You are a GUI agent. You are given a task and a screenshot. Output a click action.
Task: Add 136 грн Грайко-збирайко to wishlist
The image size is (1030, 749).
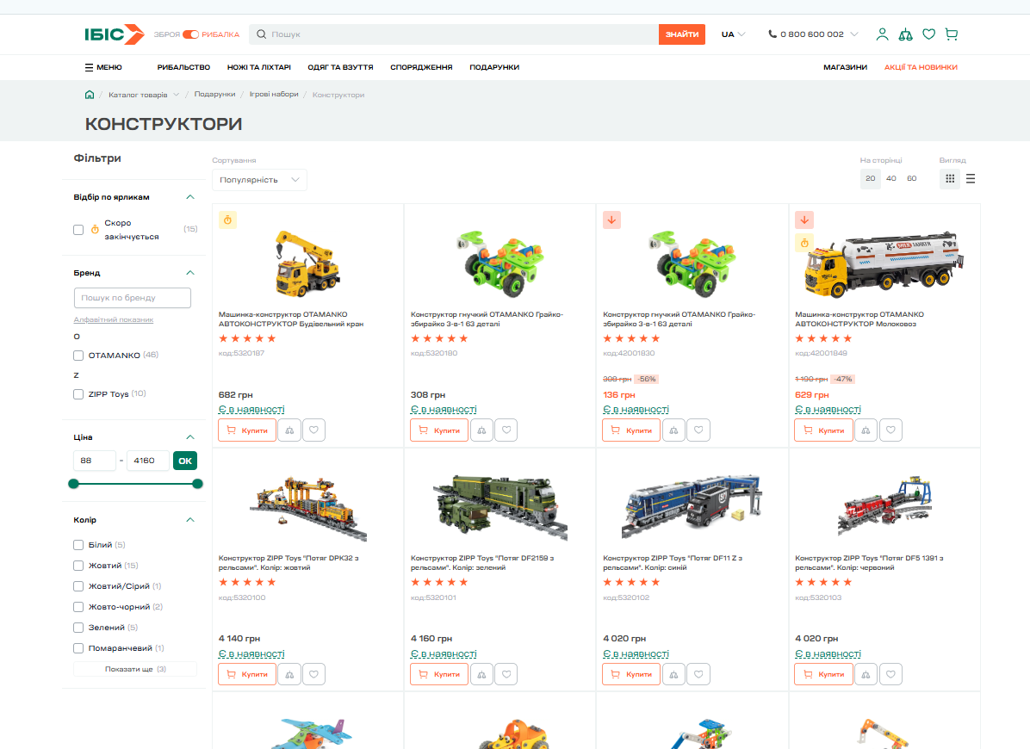click(699, 430)
